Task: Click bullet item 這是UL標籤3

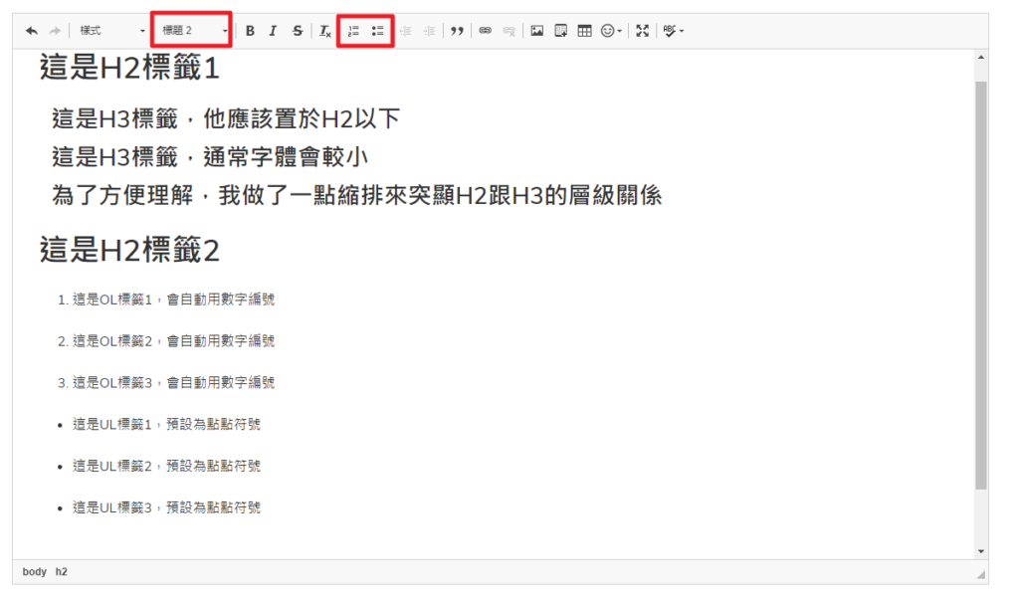Action: pos(166,507)
